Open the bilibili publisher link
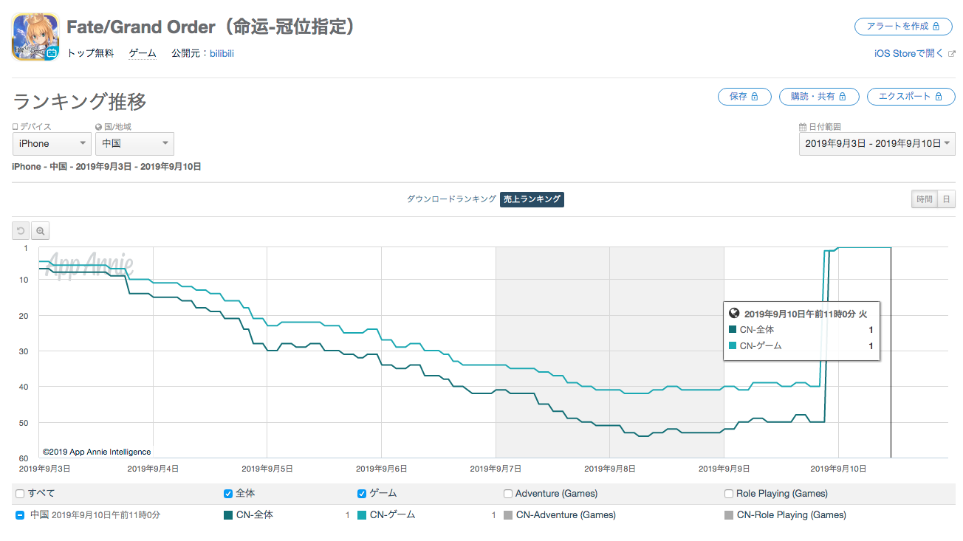 click(x=222, y=53)
